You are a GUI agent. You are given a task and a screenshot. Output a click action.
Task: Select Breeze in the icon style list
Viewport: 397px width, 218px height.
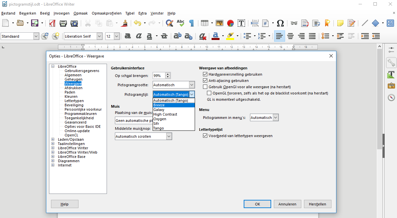pos(174,105)
